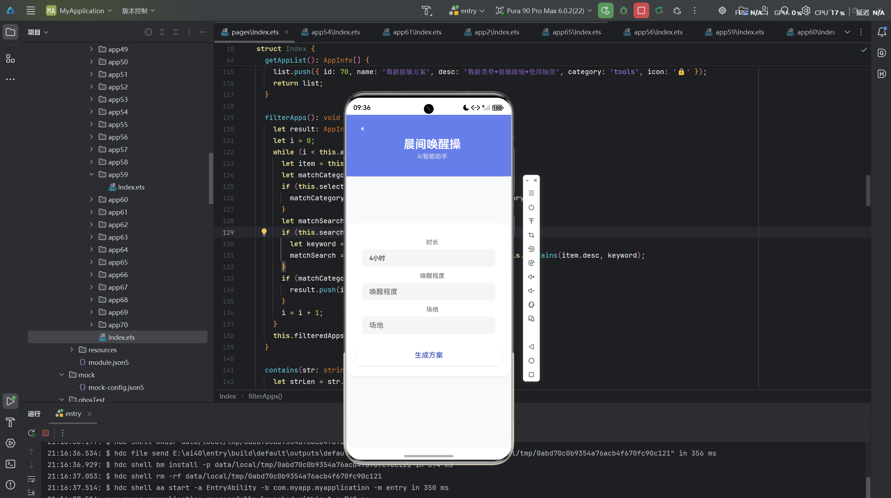
Task: Stop process in the run panel toolbar
Action: (x=46, y=433)
